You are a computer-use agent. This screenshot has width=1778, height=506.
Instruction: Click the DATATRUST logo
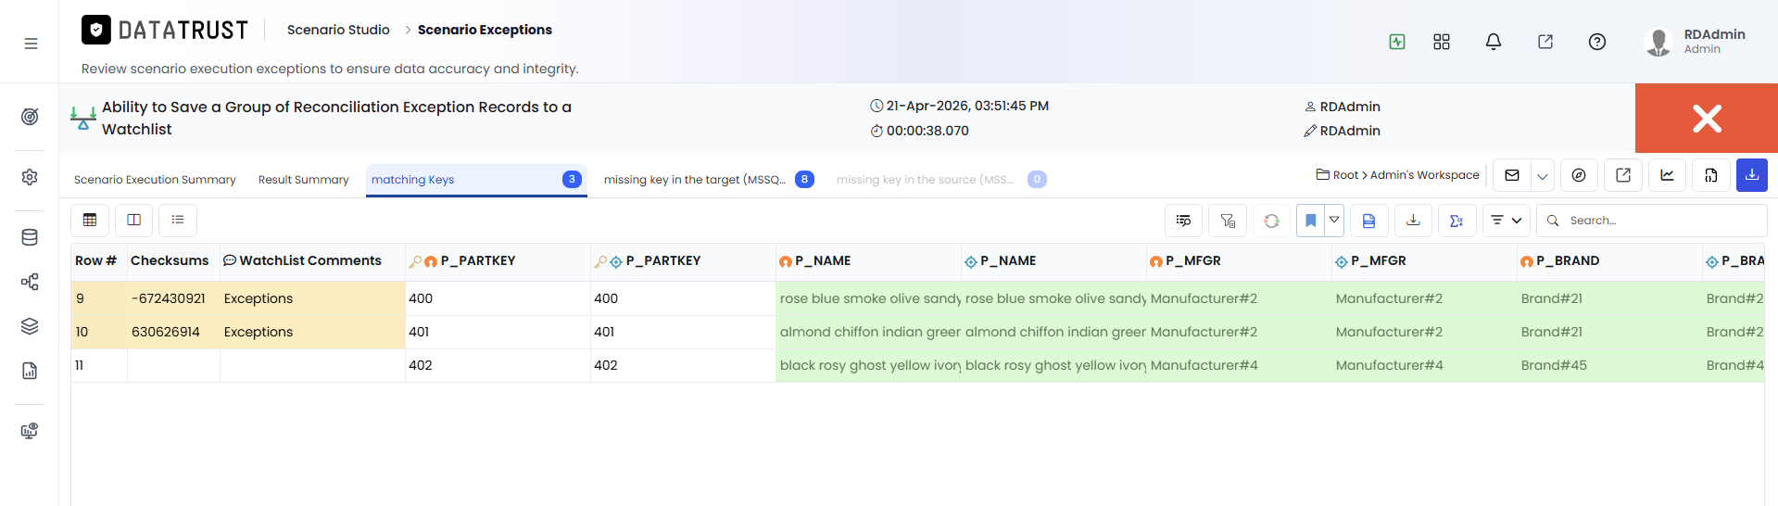(165, 31)
